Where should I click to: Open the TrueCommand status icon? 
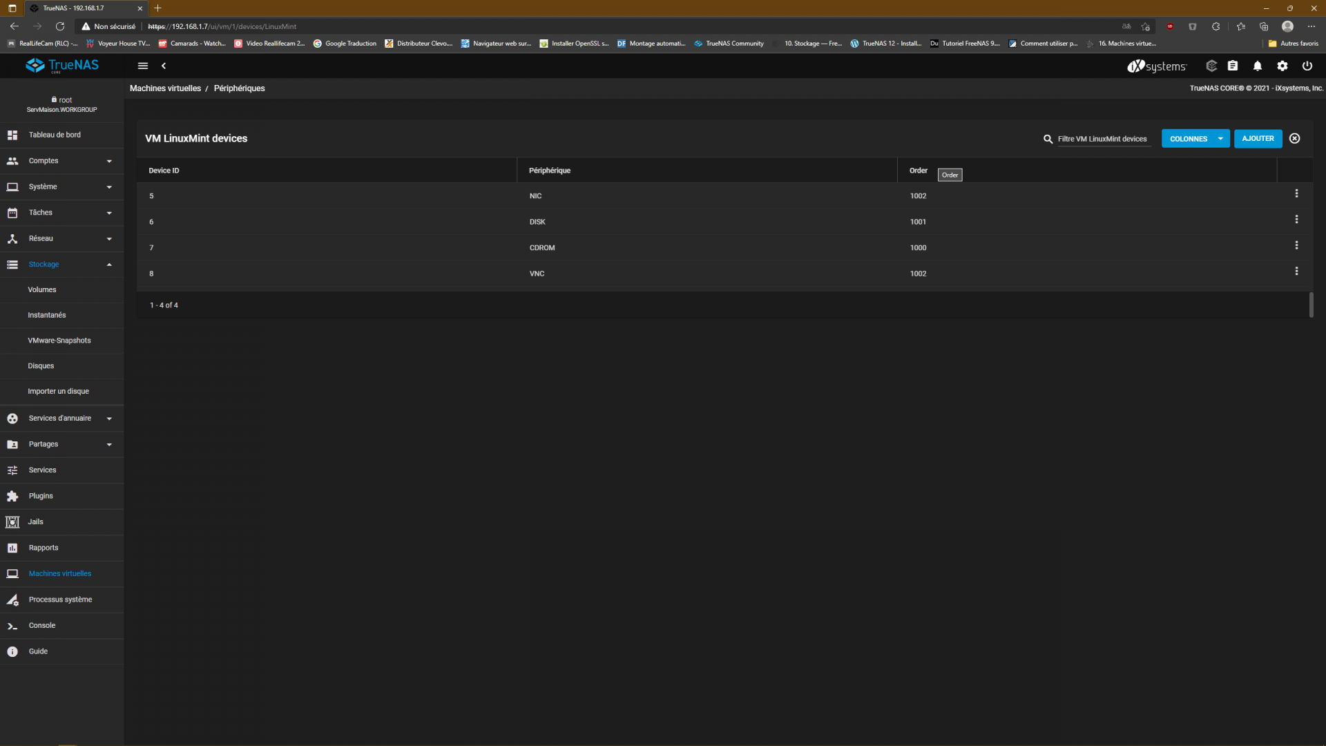(1211, 66)
